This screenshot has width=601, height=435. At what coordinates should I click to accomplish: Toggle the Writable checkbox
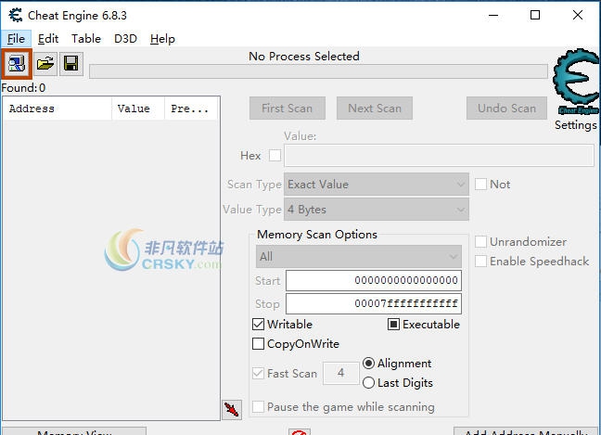[259, 325]
